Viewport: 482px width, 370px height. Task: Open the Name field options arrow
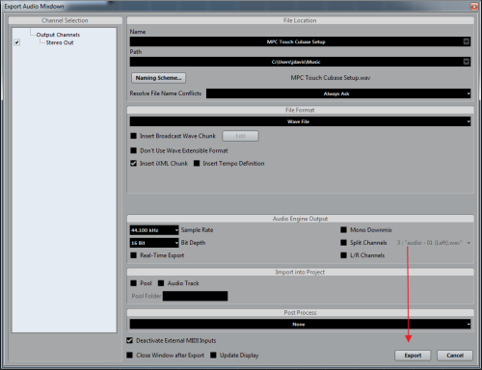click(467, 41)
